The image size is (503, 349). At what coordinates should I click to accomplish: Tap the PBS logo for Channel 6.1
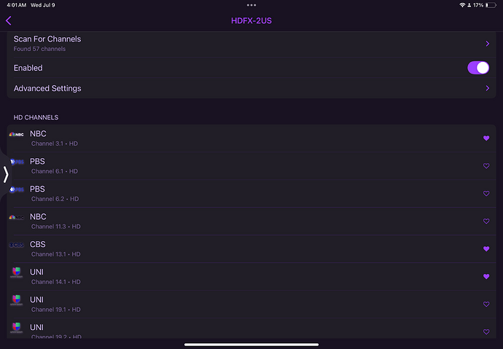16,162
